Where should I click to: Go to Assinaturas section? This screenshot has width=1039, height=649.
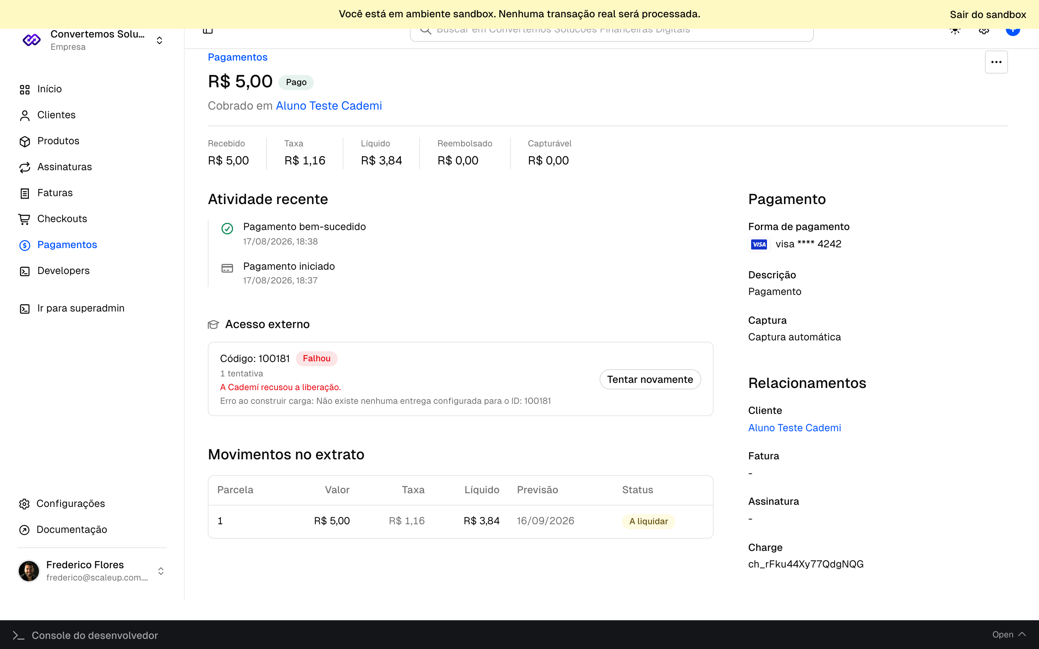[x=65, y=167]
